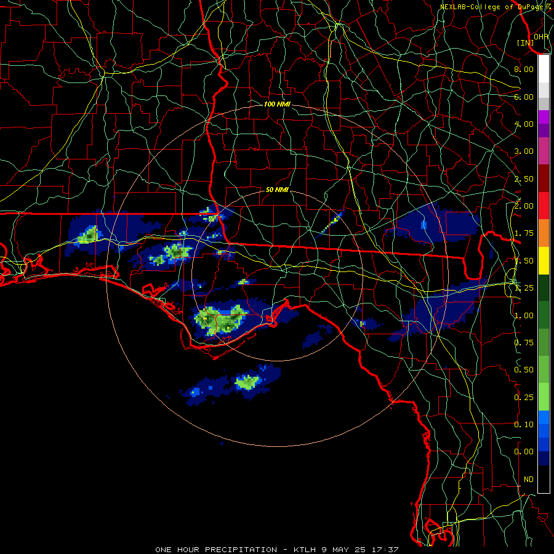Click the ONE HOUR PRECIPITATION title text
The width and height of the screenshot is (554, 554).
[216, 550]
